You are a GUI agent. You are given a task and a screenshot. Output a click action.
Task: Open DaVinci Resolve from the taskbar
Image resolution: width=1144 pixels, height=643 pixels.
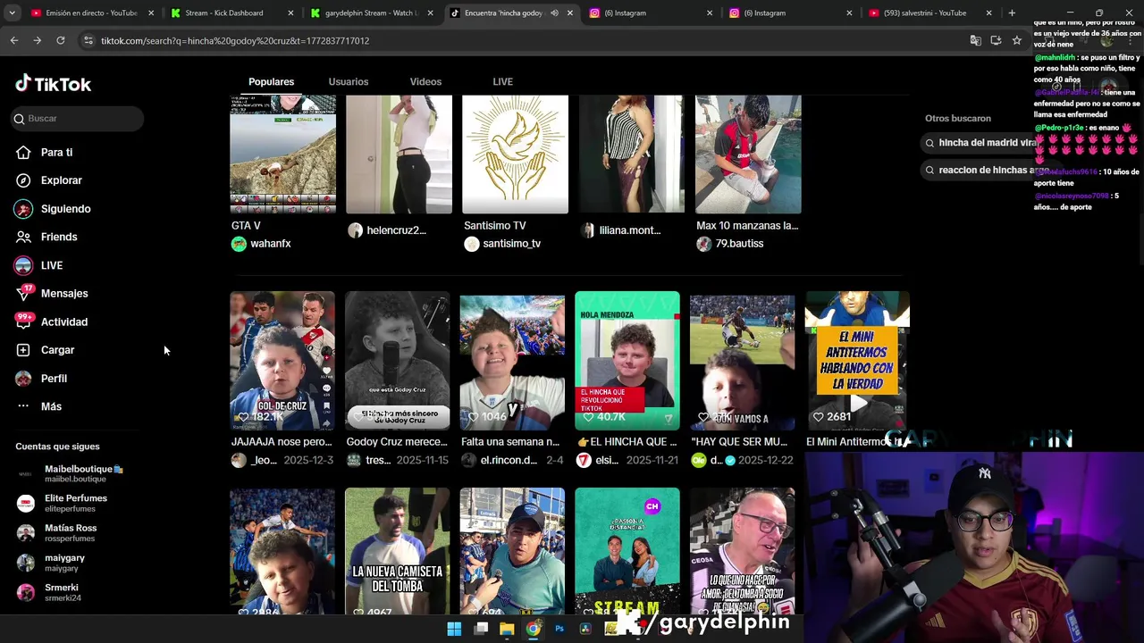point(585,629)
